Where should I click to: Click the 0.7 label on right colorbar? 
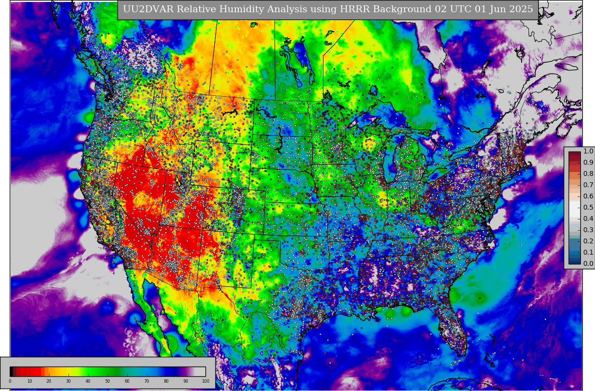pos(589,185)
